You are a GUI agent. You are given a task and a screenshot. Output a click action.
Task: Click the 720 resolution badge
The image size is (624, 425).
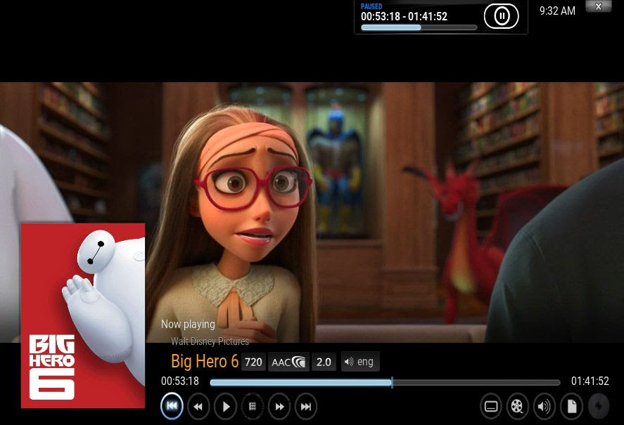click(x=253, y=362)
